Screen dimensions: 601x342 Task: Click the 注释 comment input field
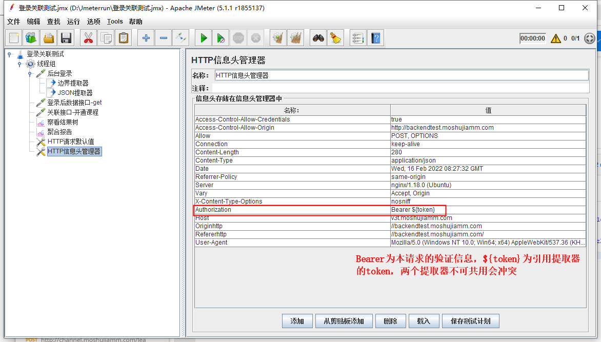(400, 88)
